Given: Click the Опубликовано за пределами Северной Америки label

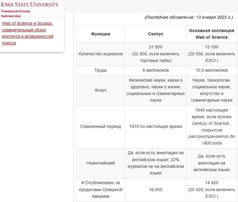Looking at the screenshot, I should pyautogui.click(x=101, y=190).
